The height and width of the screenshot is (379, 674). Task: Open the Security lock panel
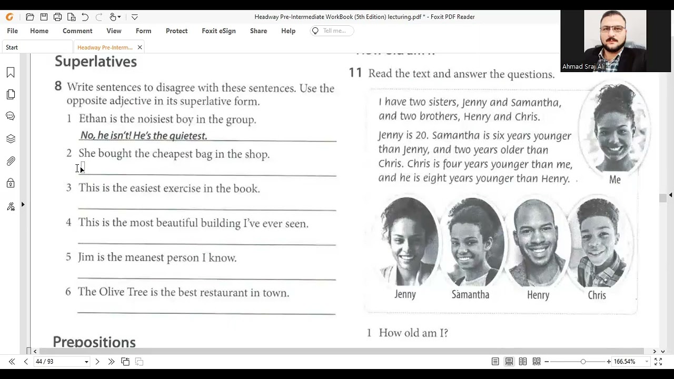(11, 183)
